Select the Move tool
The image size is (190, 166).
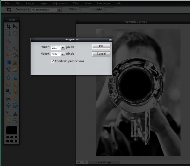tap(15, 27)
